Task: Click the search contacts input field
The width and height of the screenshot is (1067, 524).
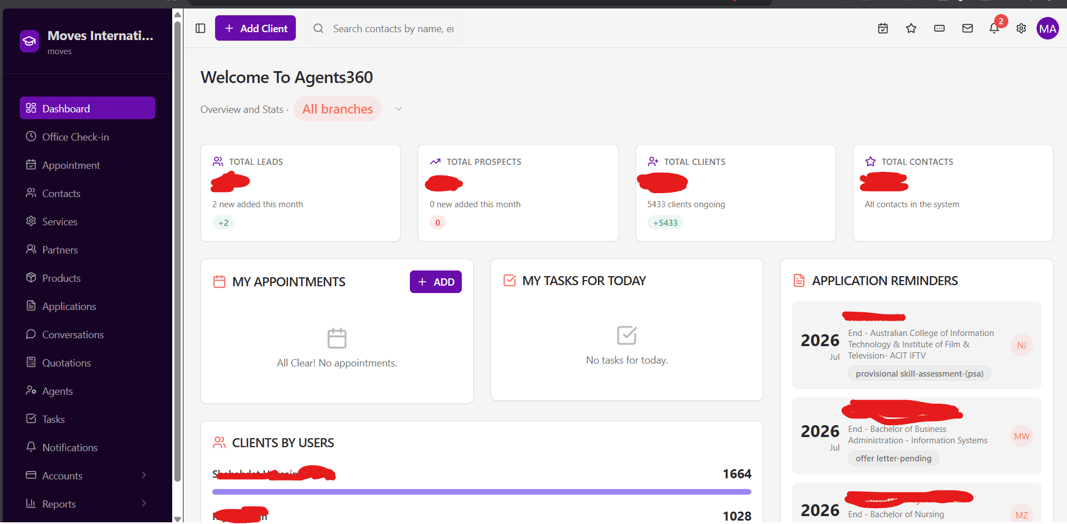Action: tap(383, 28)
